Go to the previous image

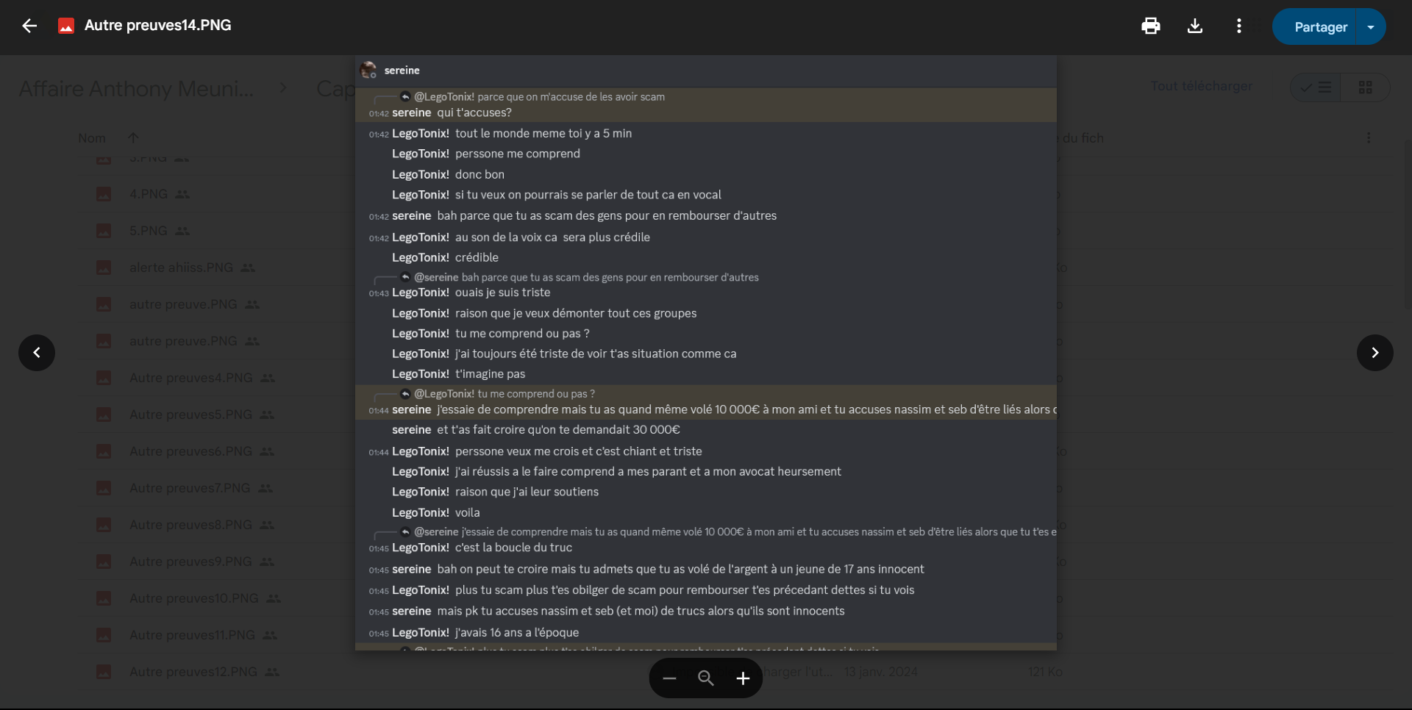[37, 353]
